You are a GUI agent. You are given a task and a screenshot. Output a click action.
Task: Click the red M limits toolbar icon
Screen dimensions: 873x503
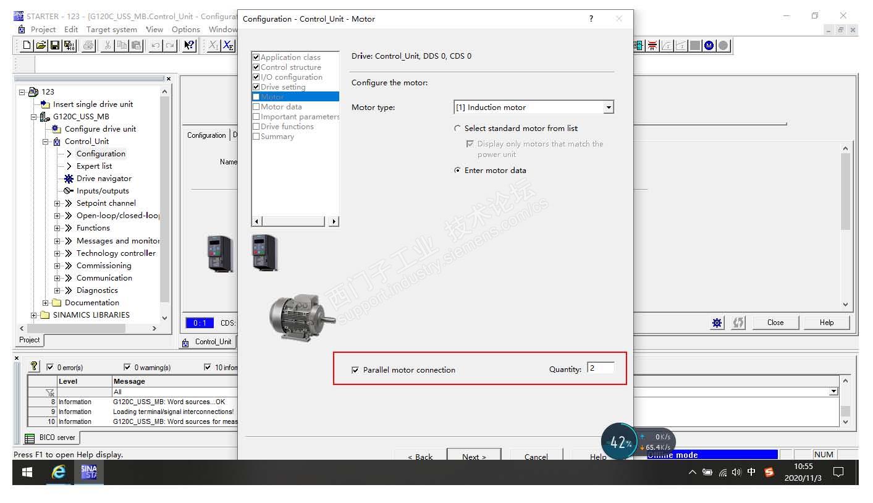(653, 45)
